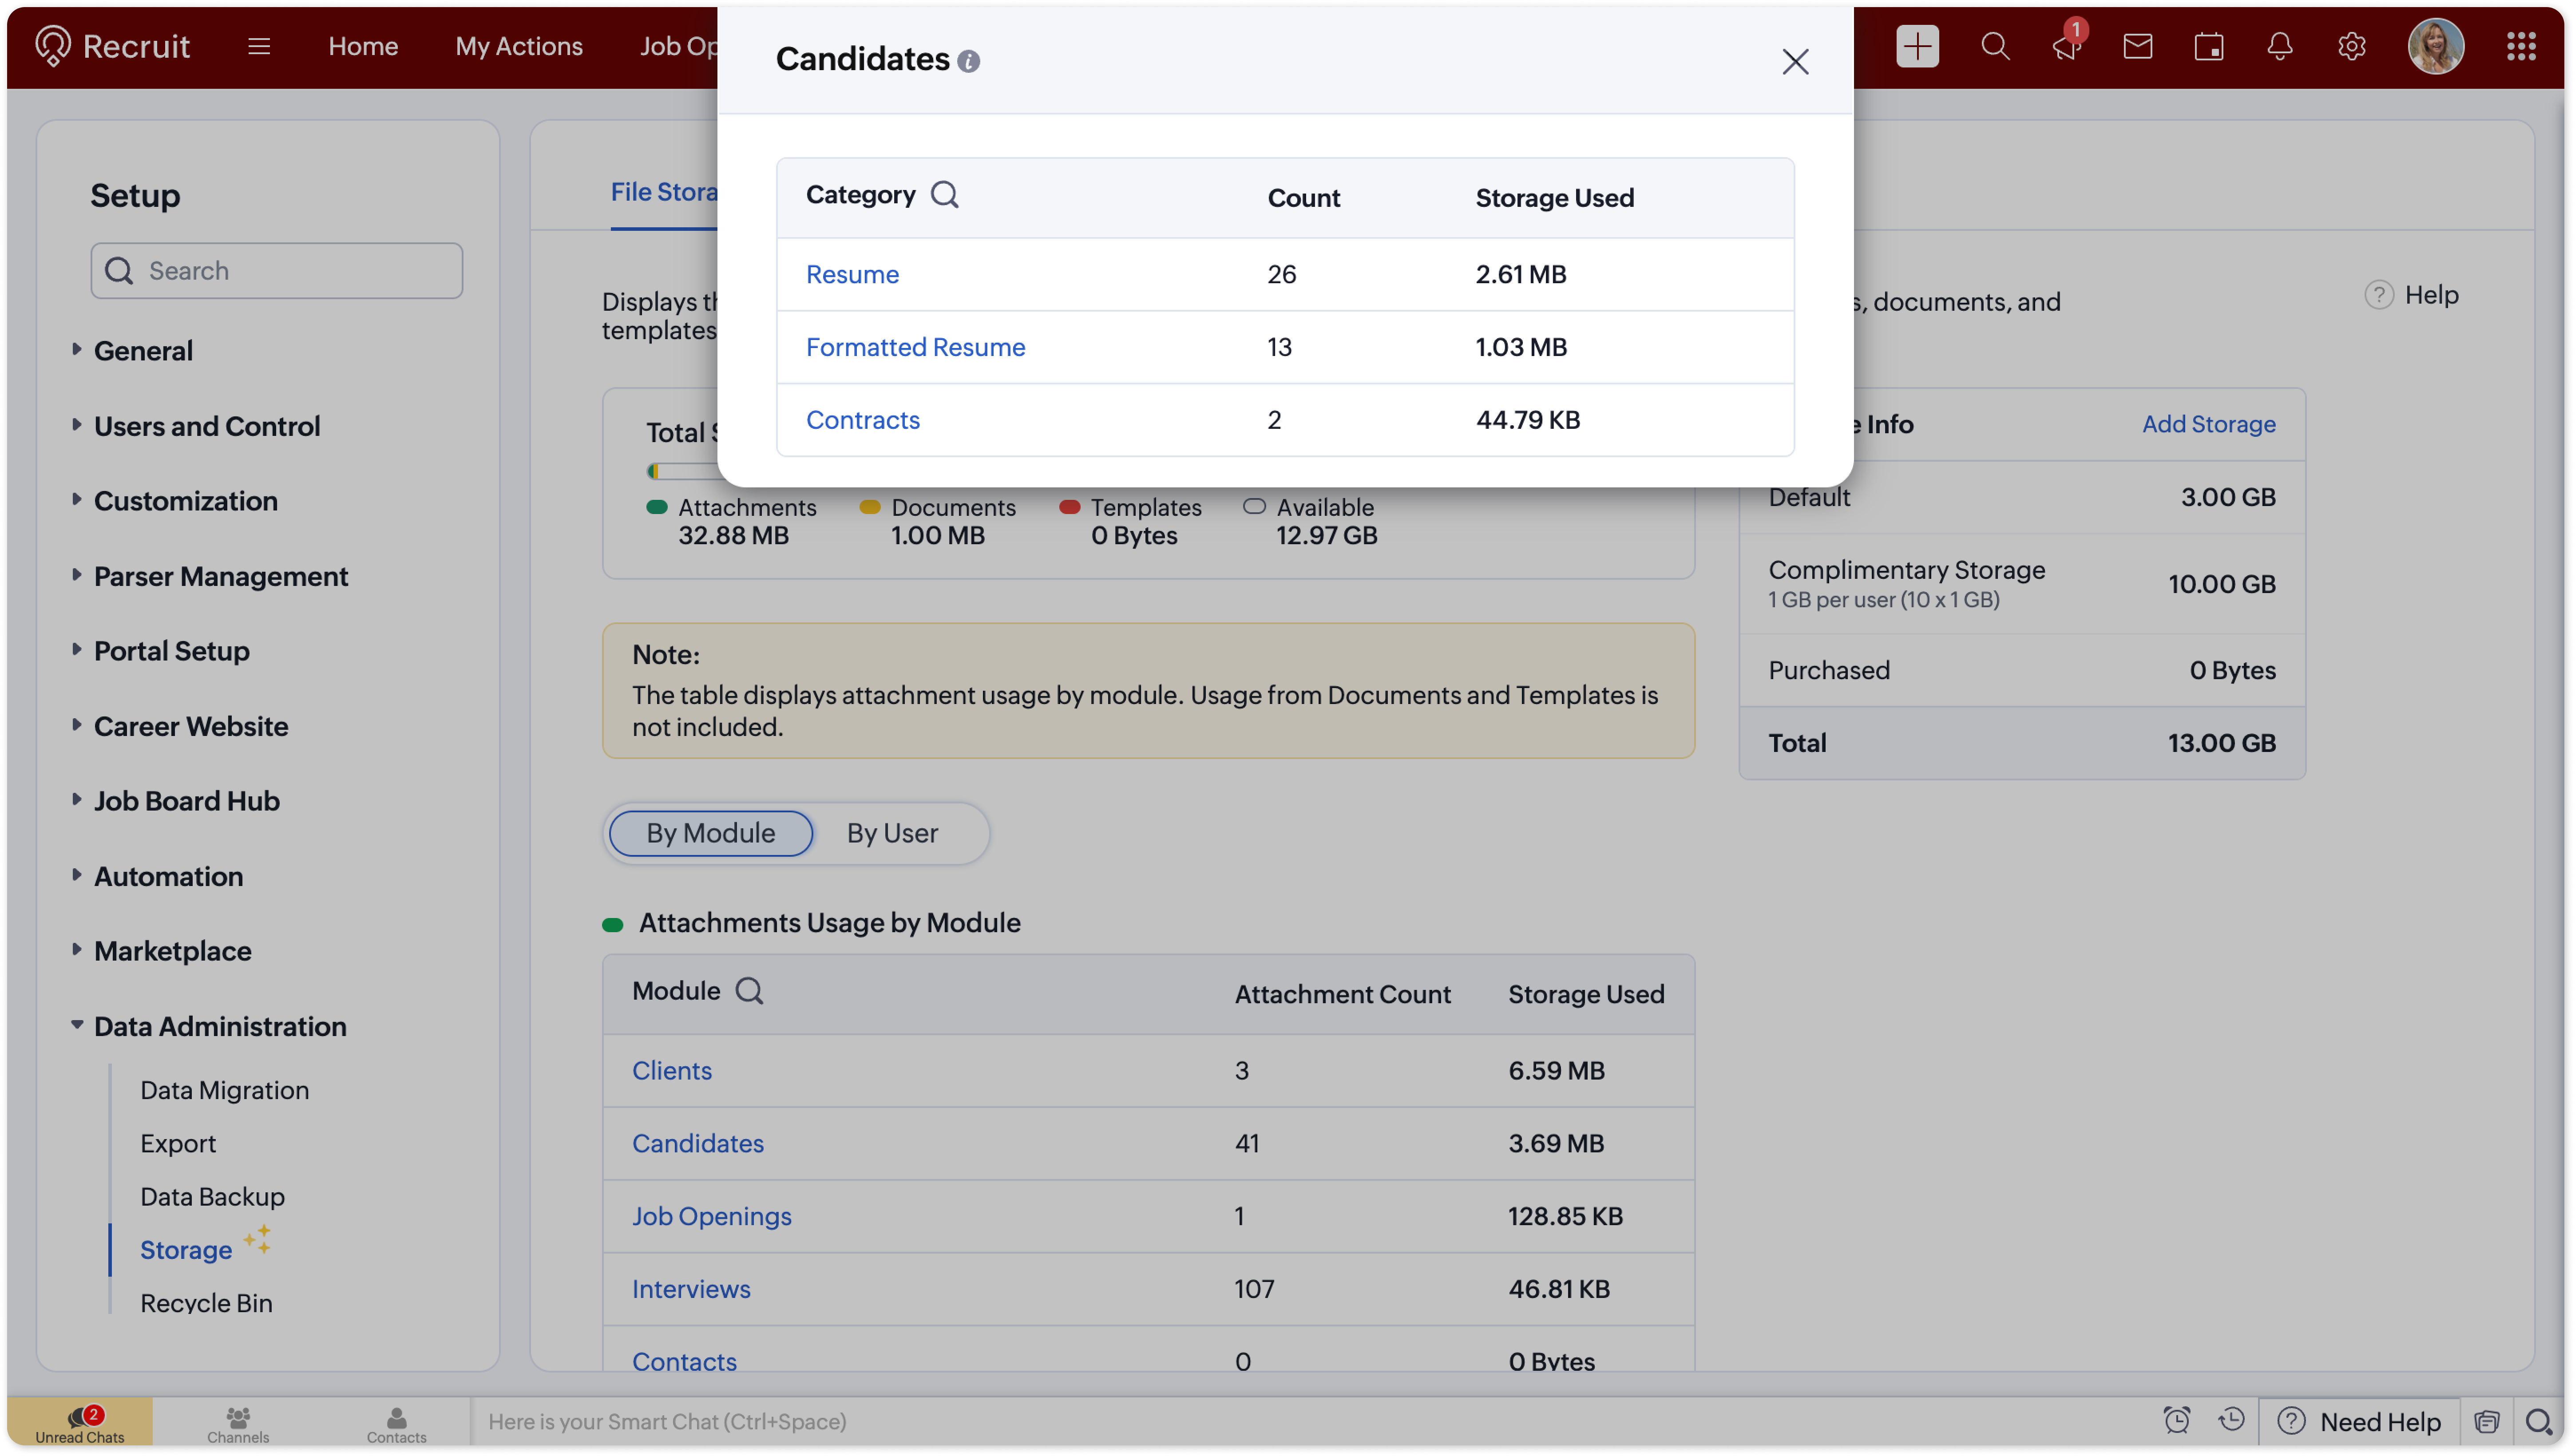Go to the Home tab
The height and width of the screenshot is (1456, 2575).
[363, 46]
